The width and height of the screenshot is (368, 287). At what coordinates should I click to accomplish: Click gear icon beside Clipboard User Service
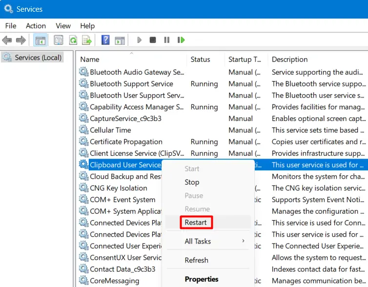click(x=83, y=164)
